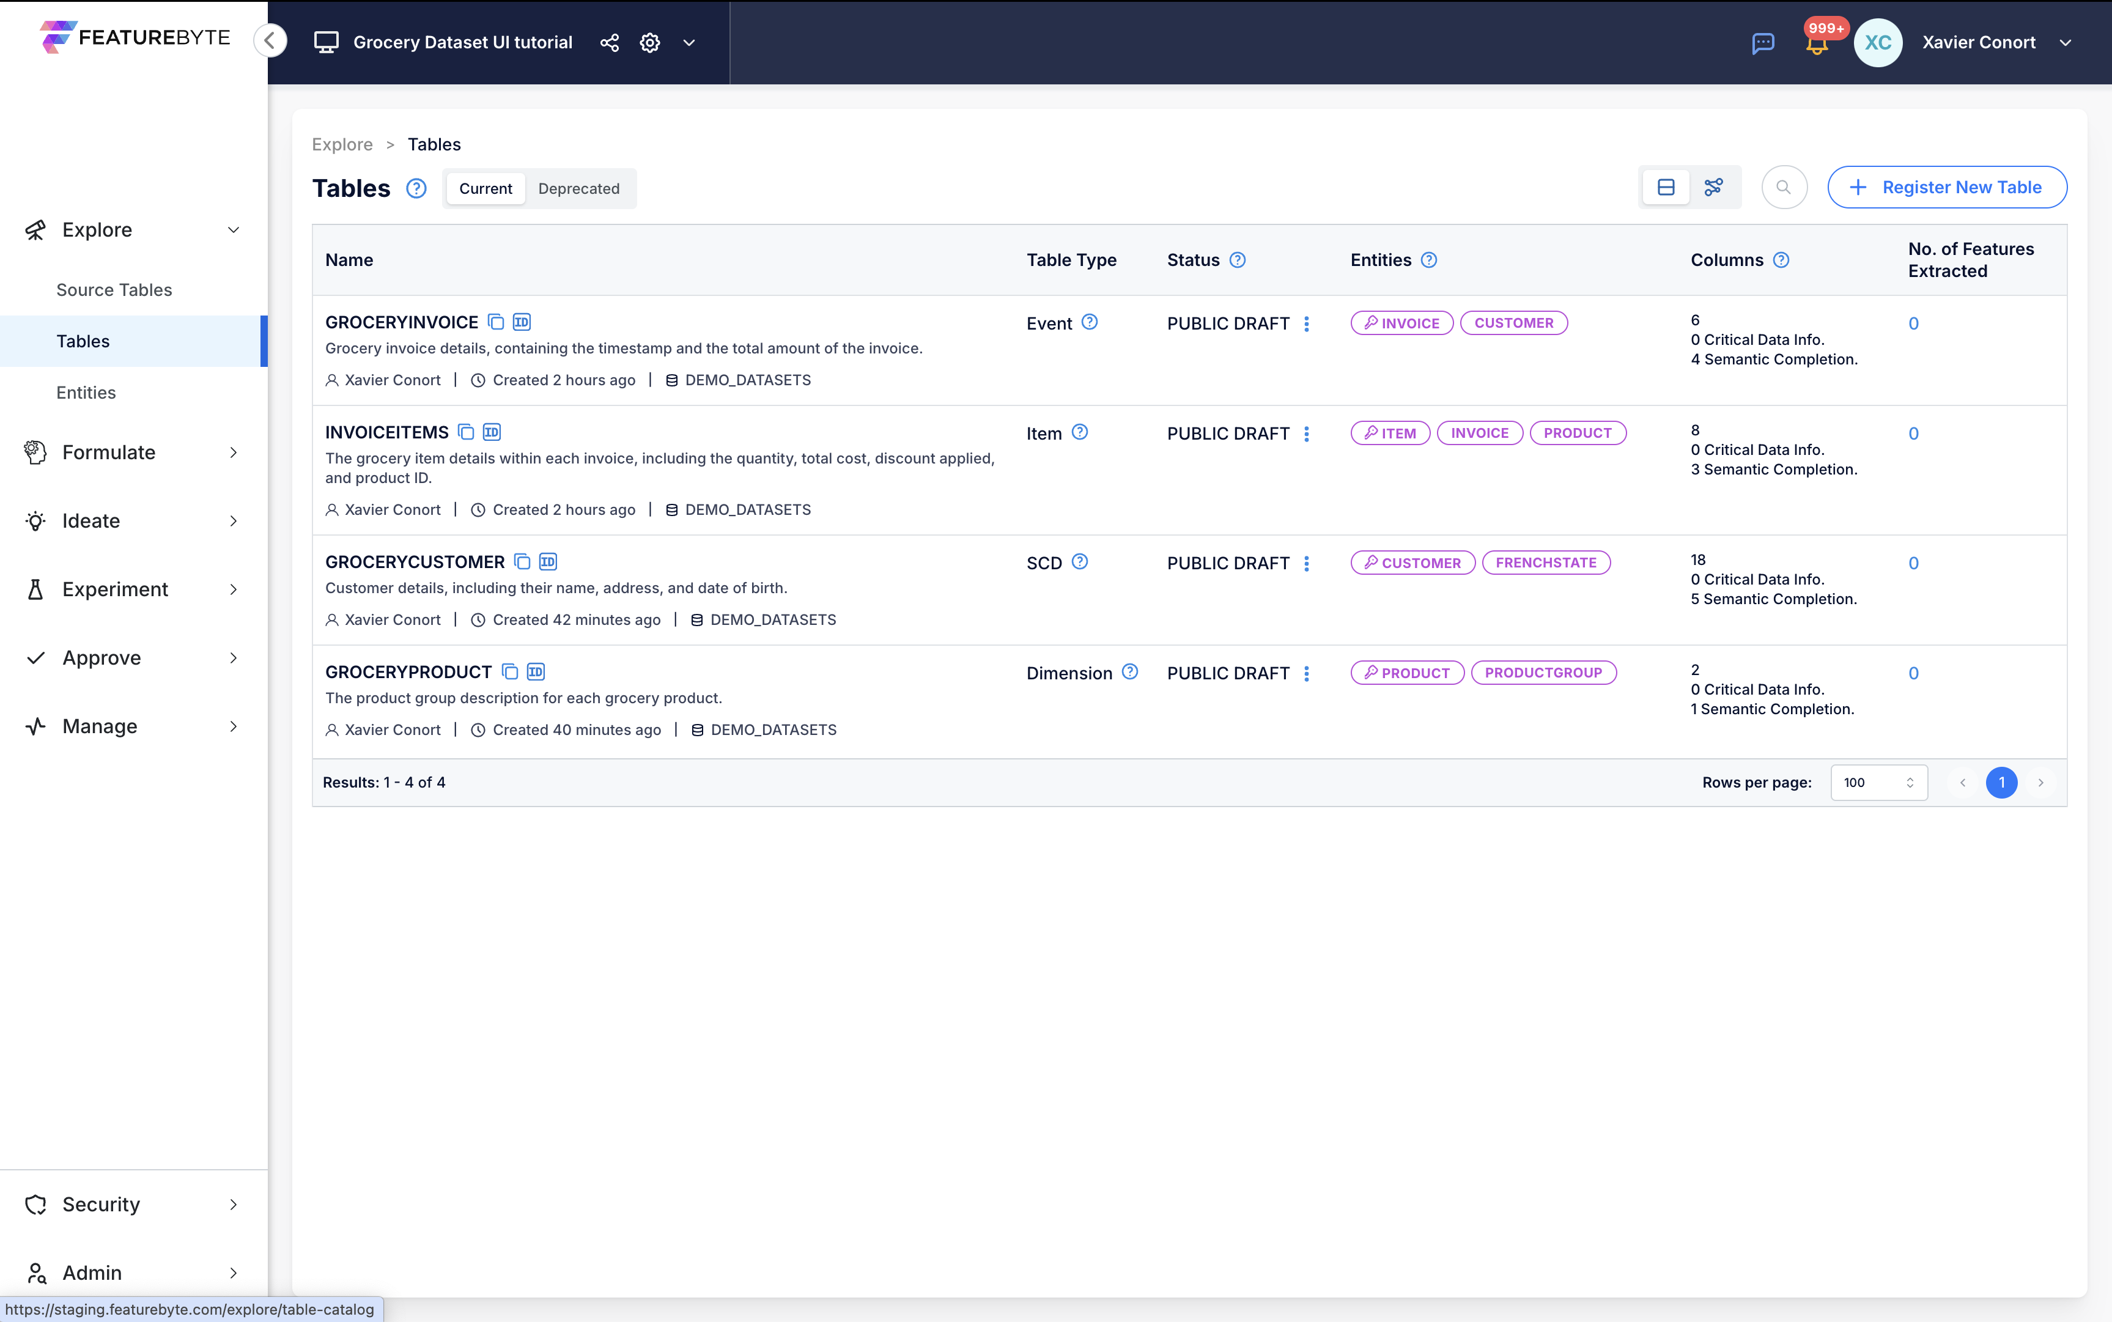Image resolution: width=2112 pixels, height=1322 pixels.
Task: Click the 0 features link for GROCERYCUSTOMER
Action: coord(1914,562)
